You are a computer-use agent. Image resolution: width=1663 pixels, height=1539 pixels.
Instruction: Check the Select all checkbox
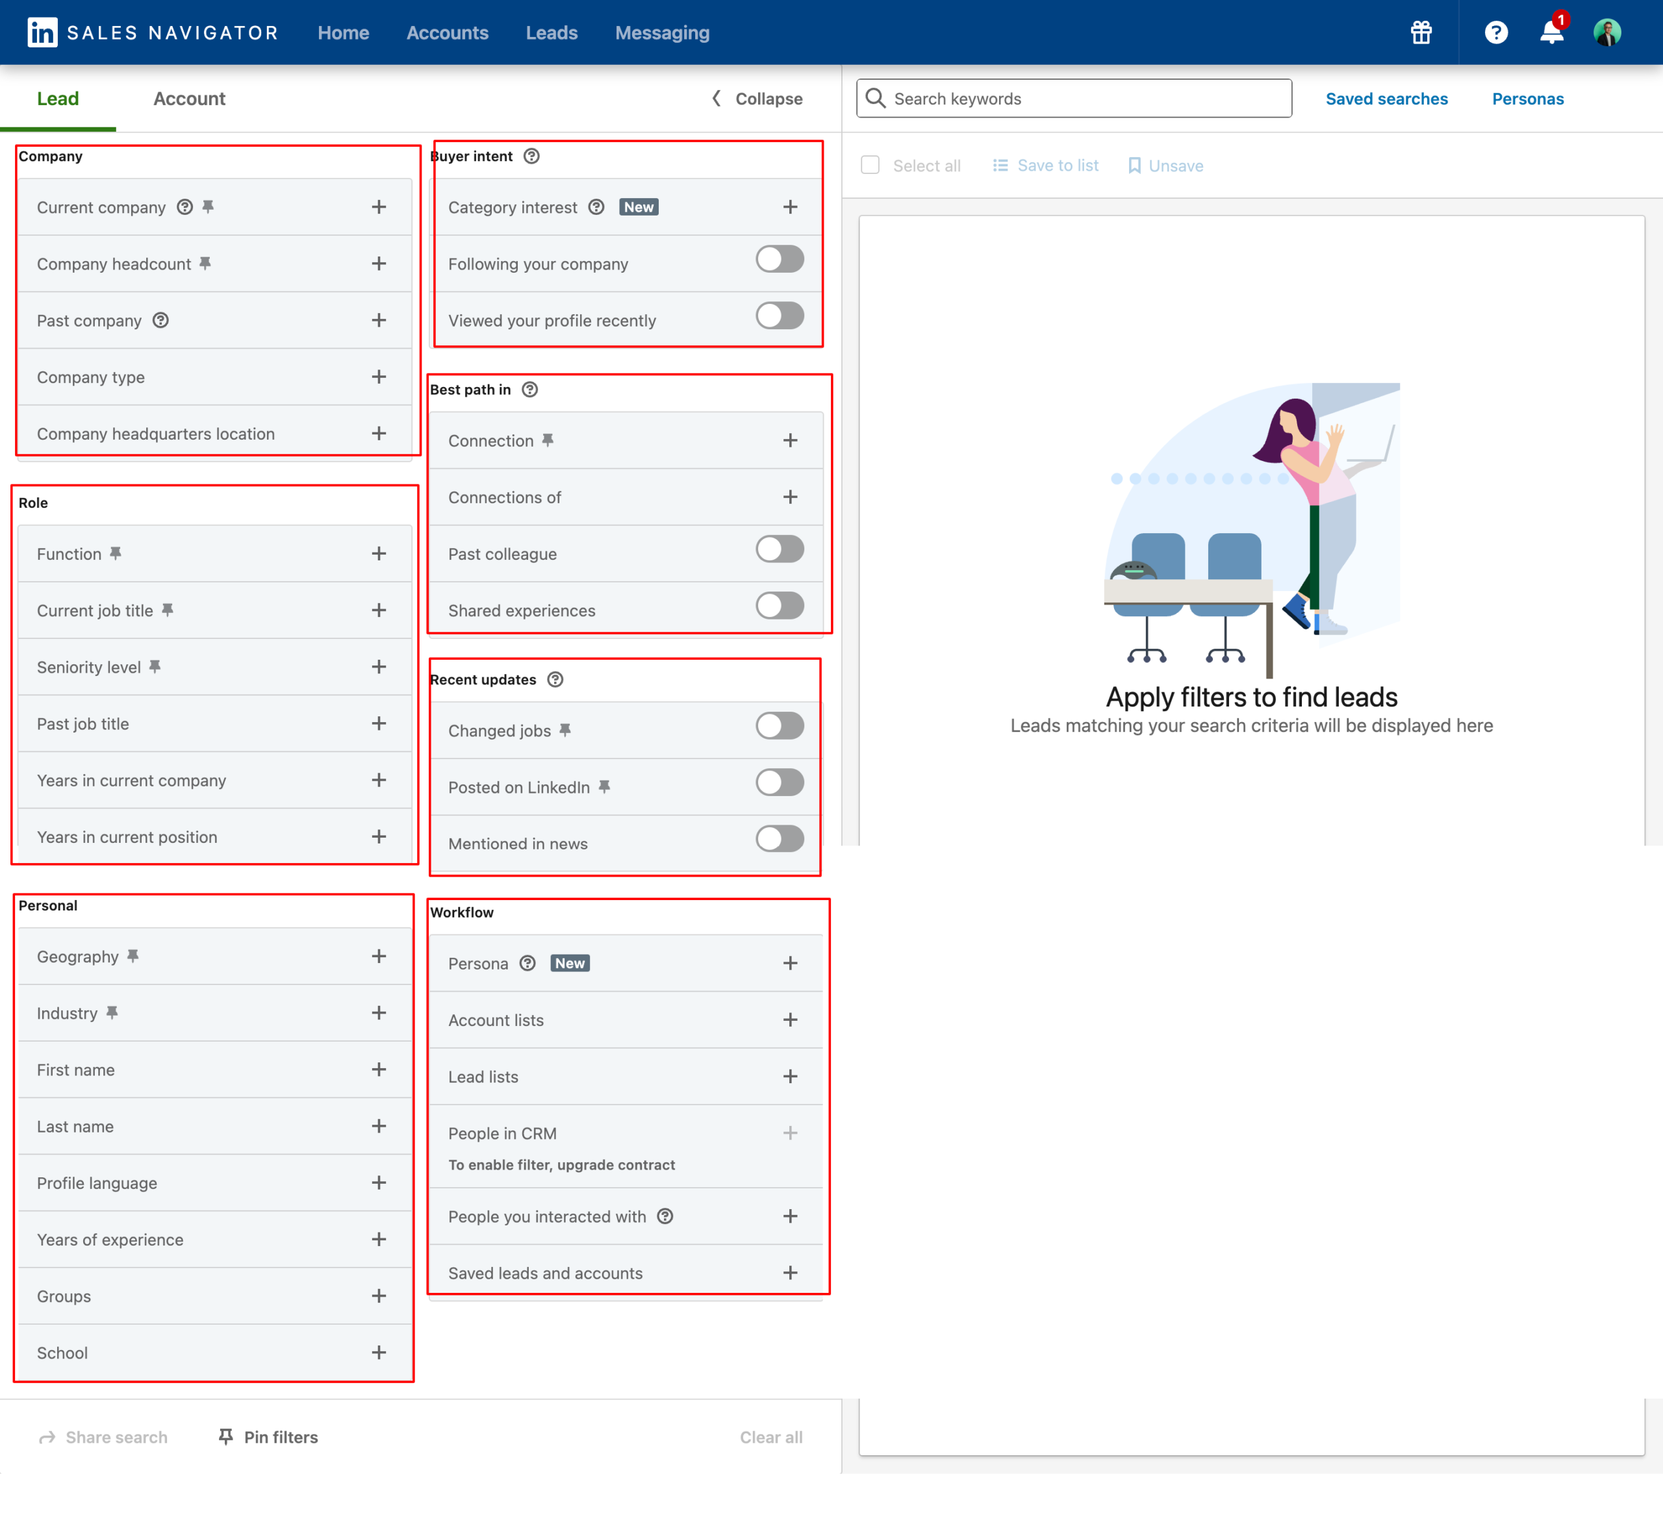point(870,165)
